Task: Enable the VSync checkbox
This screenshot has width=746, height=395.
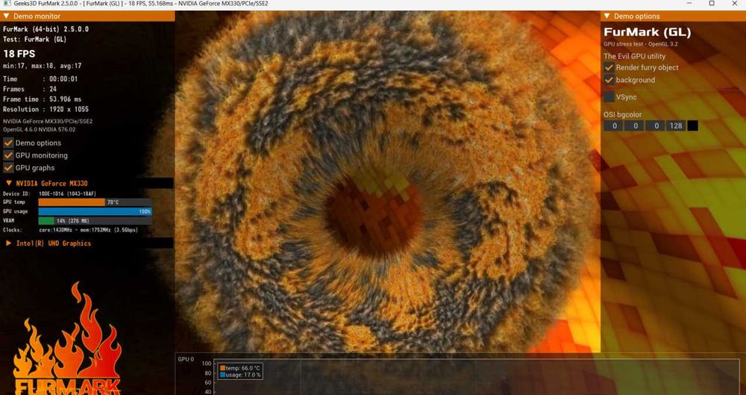Action: tap(609, 97)
